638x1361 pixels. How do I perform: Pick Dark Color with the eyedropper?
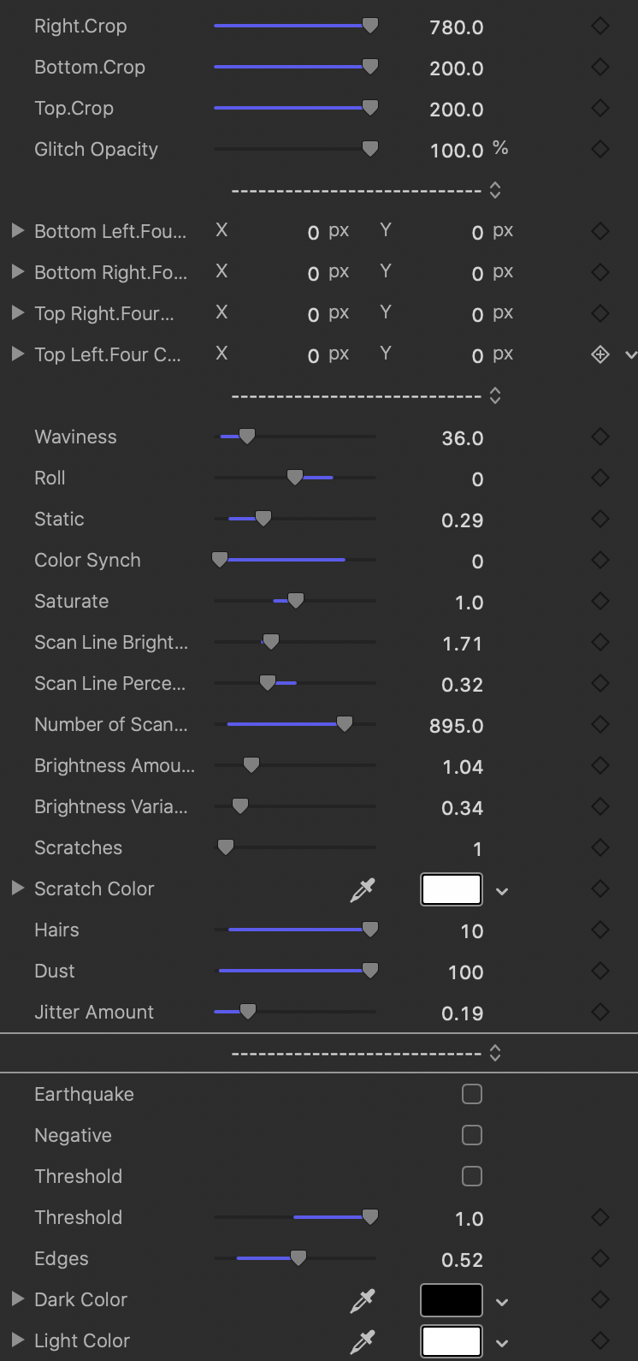363,1301
